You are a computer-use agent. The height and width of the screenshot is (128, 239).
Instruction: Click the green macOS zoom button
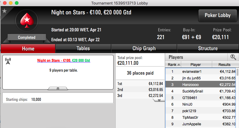(x=17, y=3)
